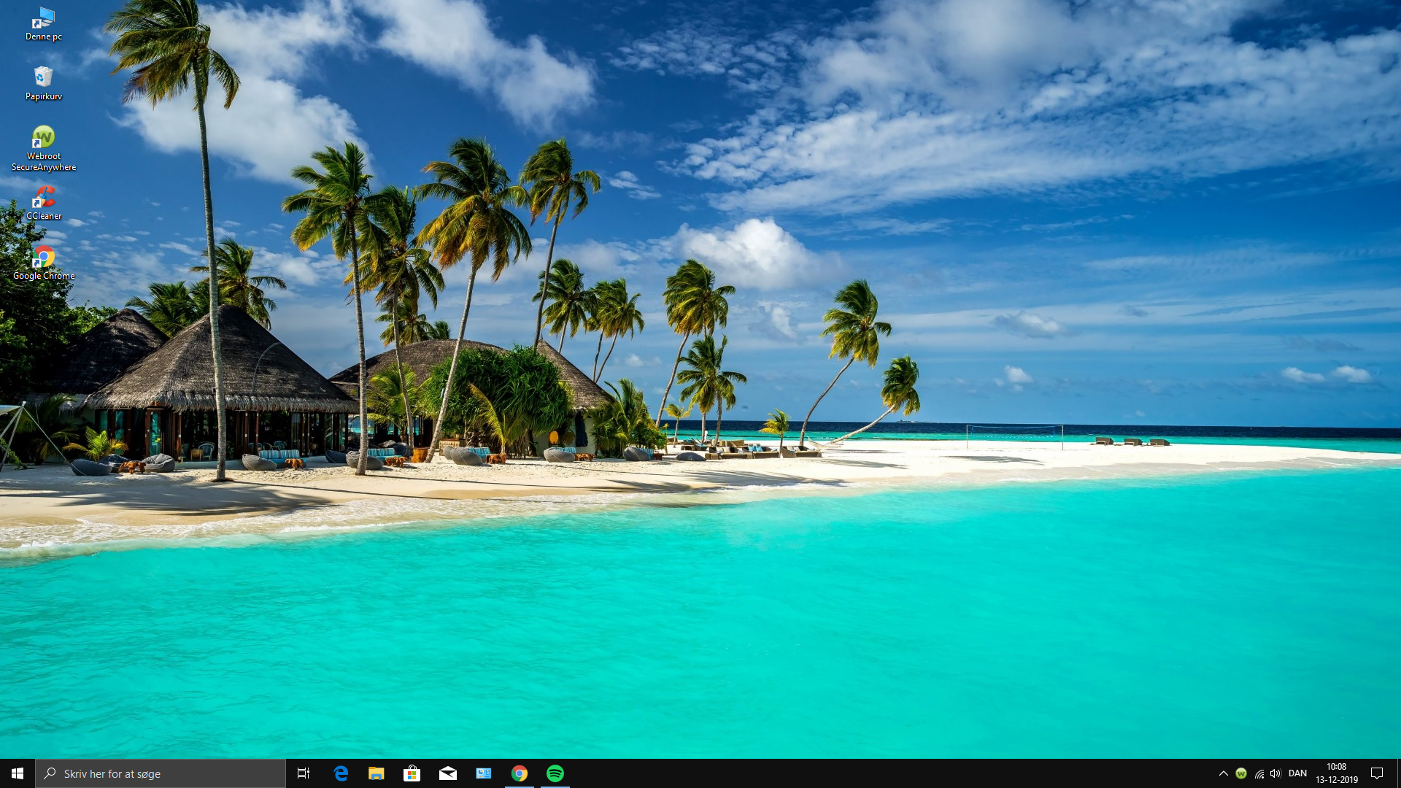Viewport: 1401px width, 788px height.
Task: Expand hidden system tray icons
Action: coord(1224,773)
